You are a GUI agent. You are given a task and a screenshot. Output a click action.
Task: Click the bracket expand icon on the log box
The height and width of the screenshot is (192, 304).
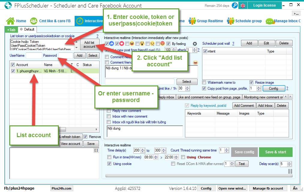(x=96, y=150)
